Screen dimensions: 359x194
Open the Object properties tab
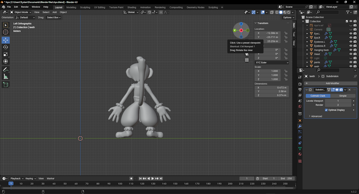(300, 121)
